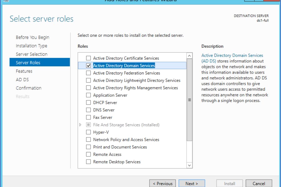Viewport: 281px width, 187px height.
Task: Select the Fax Server label
Action: 103,117
